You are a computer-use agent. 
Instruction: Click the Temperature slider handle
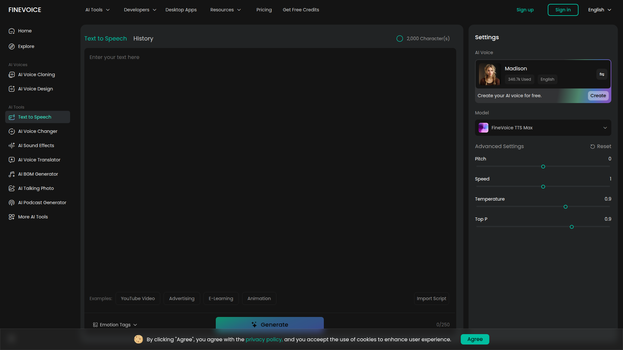click(x=566, y=207)
